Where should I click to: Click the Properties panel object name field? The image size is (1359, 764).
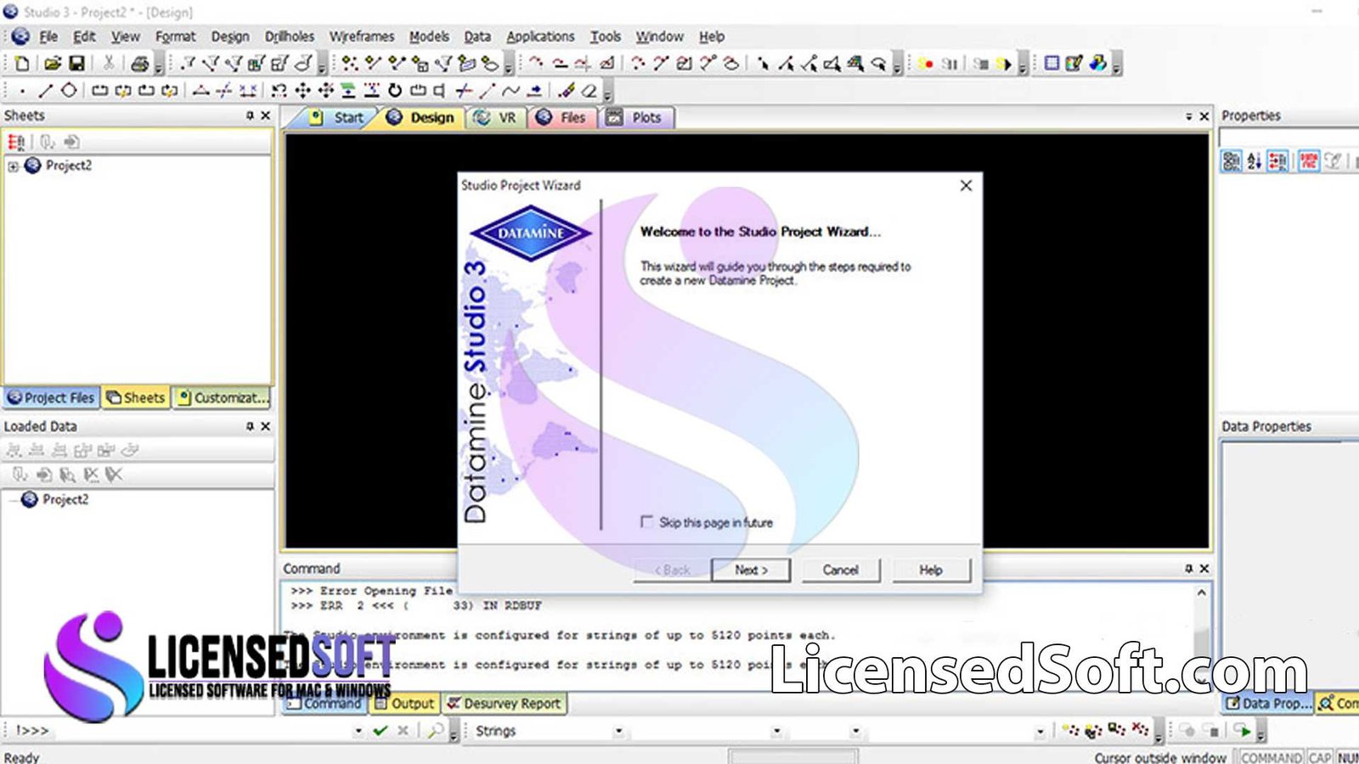click(1289, 138)
